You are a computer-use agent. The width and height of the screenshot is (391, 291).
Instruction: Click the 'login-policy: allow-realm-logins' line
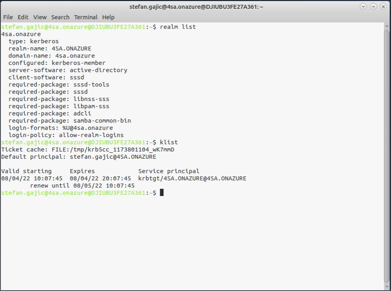click(66, 135)
